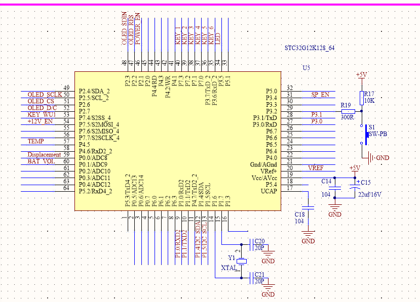Select the SP_EN net label
Image resolution: width=420 pixels, height=302 pixels.
click(320, 95)
